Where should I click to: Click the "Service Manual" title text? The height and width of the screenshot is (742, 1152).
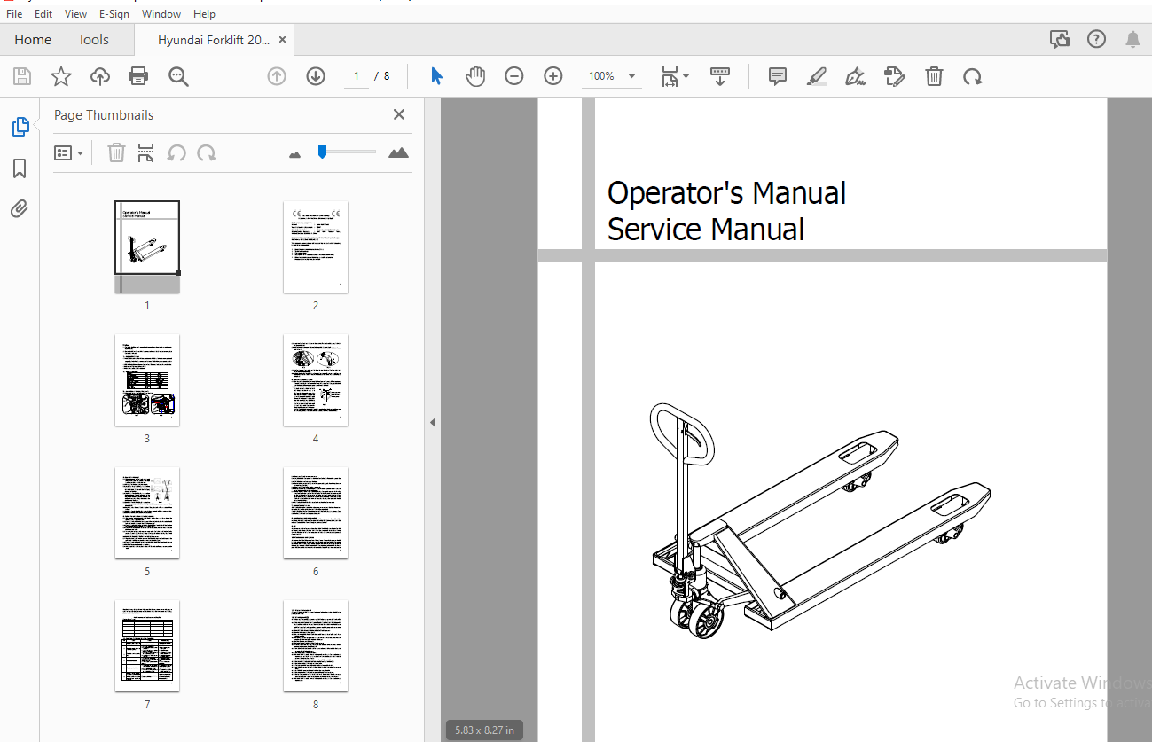706,230
